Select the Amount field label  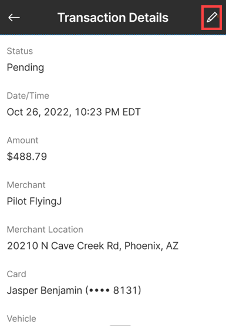coord(22,140)
